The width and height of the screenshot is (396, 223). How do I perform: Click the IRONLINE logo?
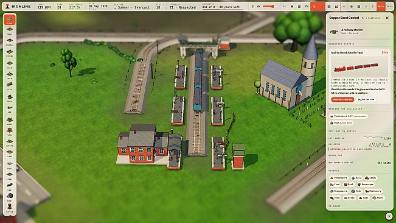[x=18, y=6]
